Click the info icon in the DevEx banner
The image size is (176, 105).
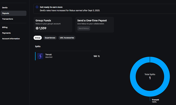37,7
